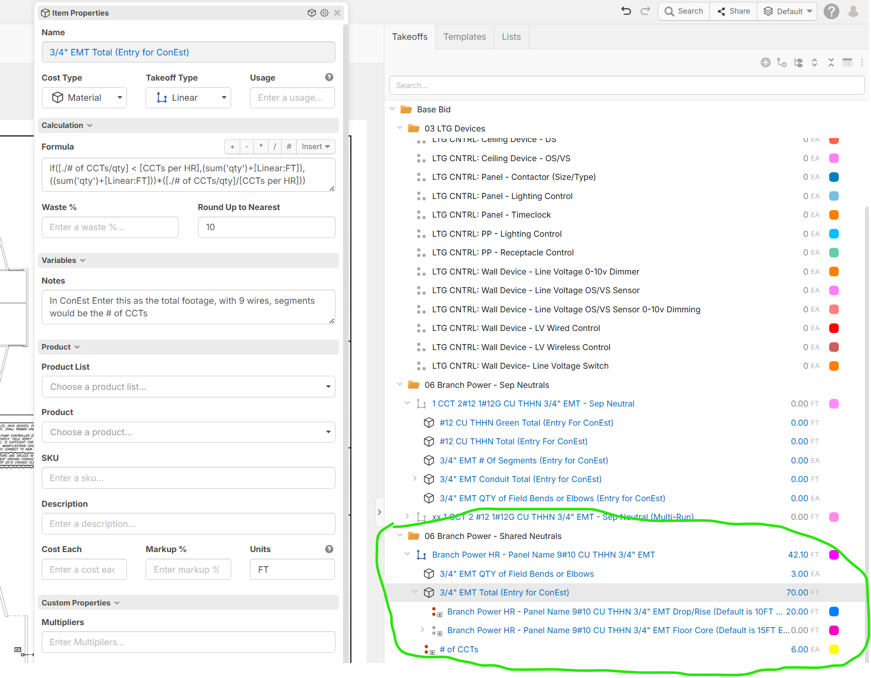Click the Usage help icon
Image resolution: width=871 pixels, height=678 pixels.
pos(329,77)
